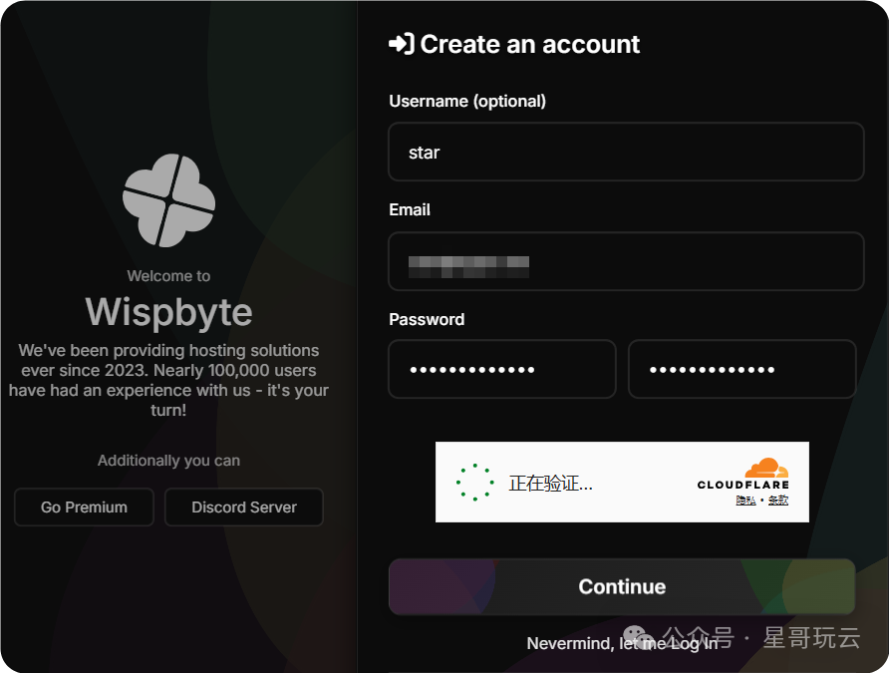Open the Discord Server button
Image resolution: width=889 pixels, height=673 pixels.
tap(244, 506)
